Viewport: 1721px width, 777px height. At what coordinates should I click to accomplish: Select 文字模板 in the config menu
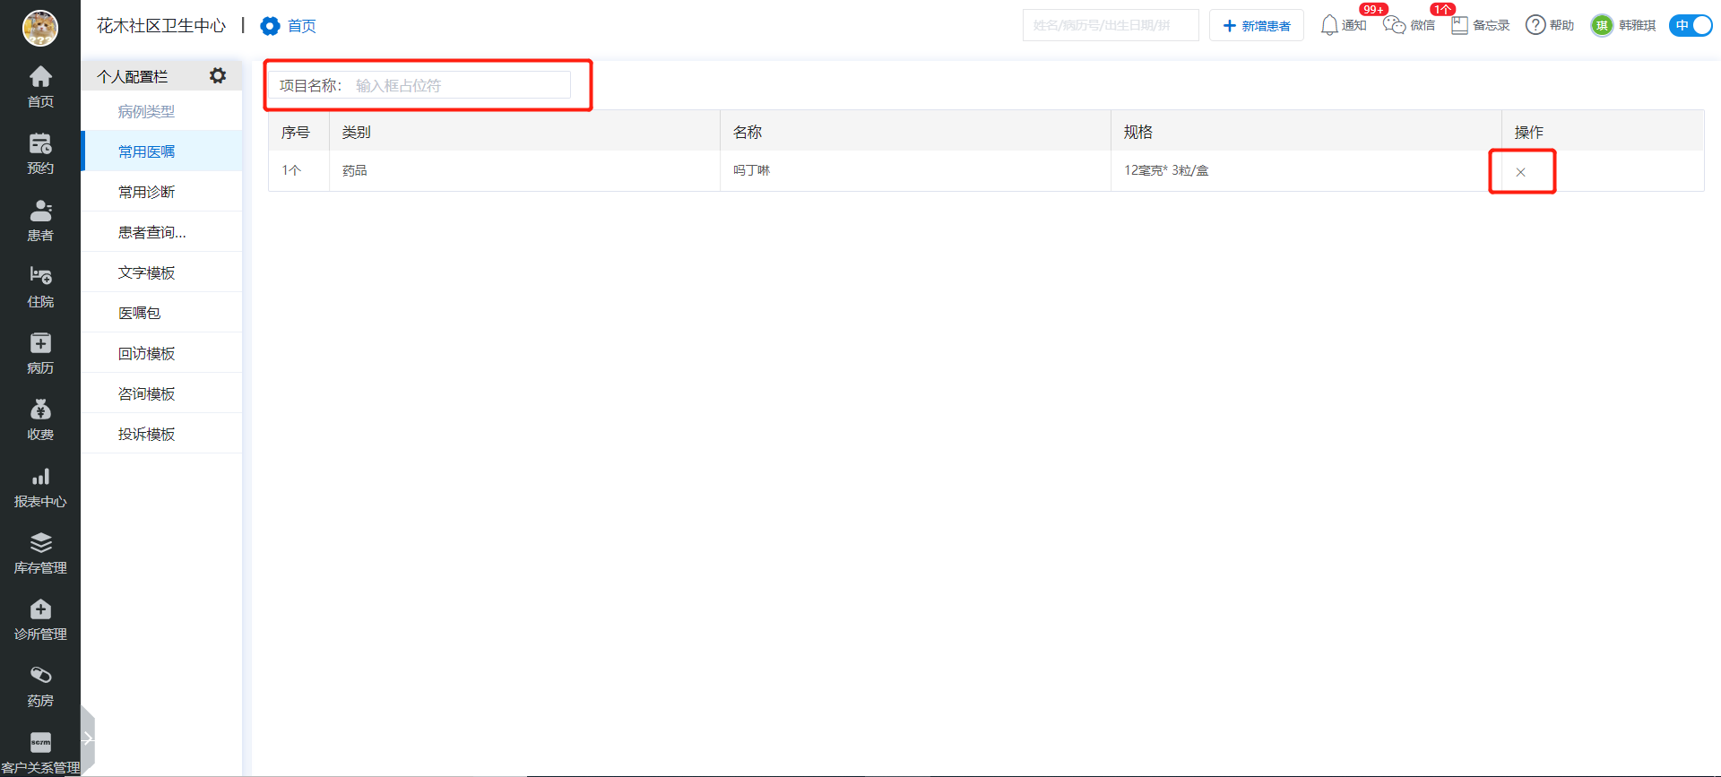pos(161,272)
